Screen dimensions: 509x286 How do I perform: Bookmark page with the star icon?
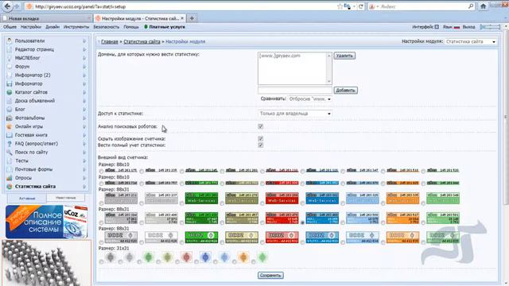340,6
